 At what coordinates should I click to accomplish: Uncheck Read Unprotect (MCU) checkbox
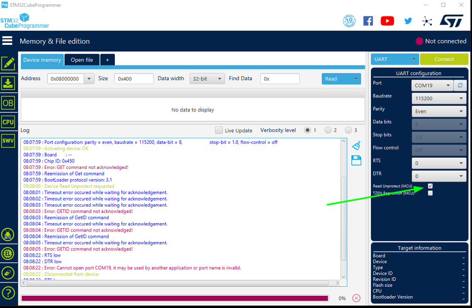[430, 186]
